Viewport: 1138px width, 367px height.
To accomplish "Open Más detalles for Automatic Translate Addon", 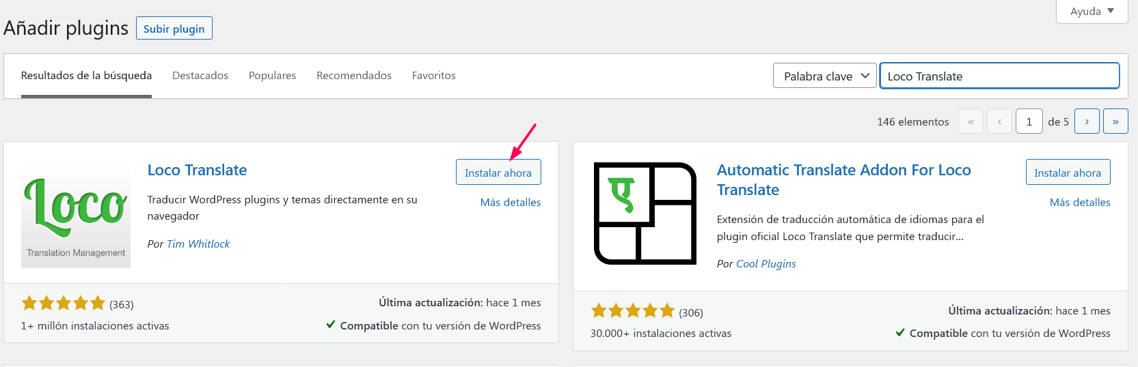I will pos(1080,202).
